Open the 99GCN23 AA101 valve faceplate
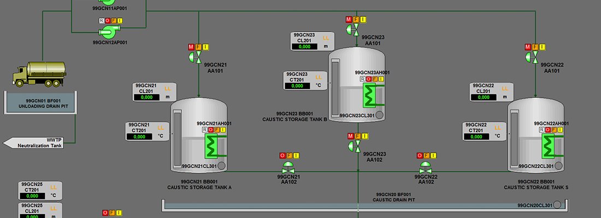601x218 pixels. (x=356, y=30)
